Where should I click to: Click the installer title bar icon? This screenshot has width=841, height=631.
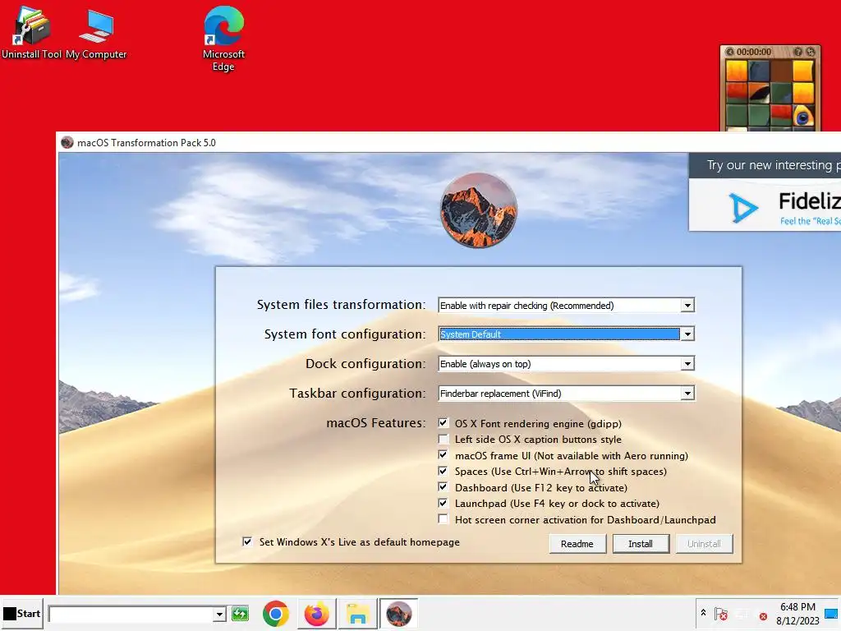click(67, 142)
